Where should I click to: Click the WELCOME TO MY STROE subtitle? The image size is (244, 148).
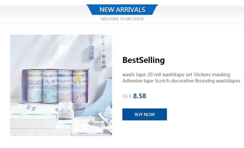(x=122, y=19)
